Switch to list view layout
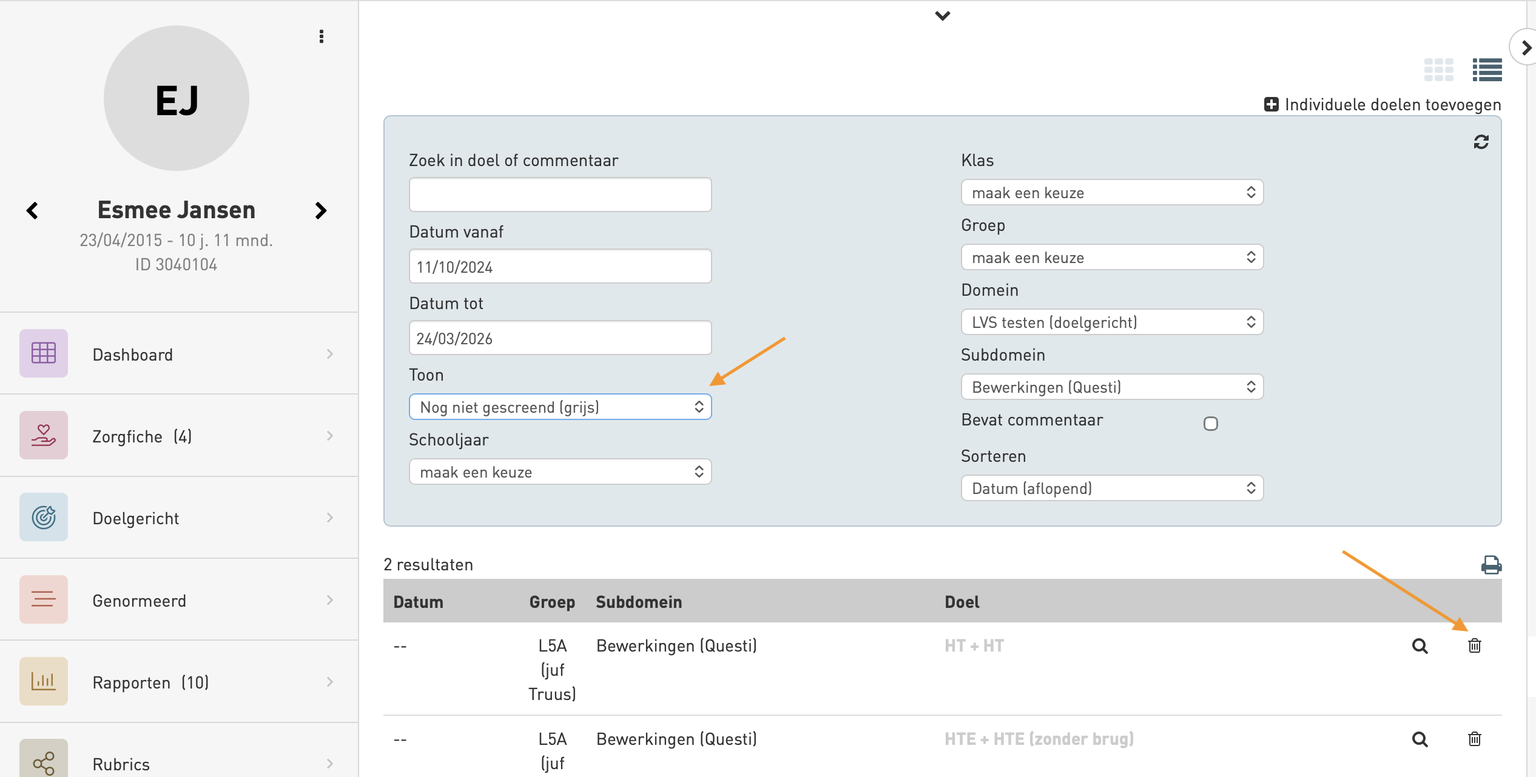 1487,70
